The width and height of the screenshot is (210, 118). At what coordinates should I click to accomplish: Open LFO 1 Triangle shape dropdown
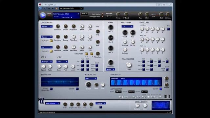[47, 62]
